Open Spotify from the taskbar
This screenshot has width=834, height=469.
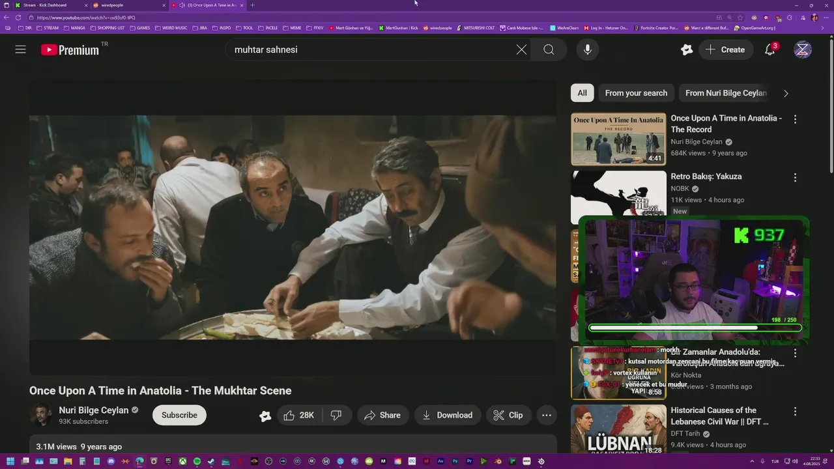click(x=197, y=462)
